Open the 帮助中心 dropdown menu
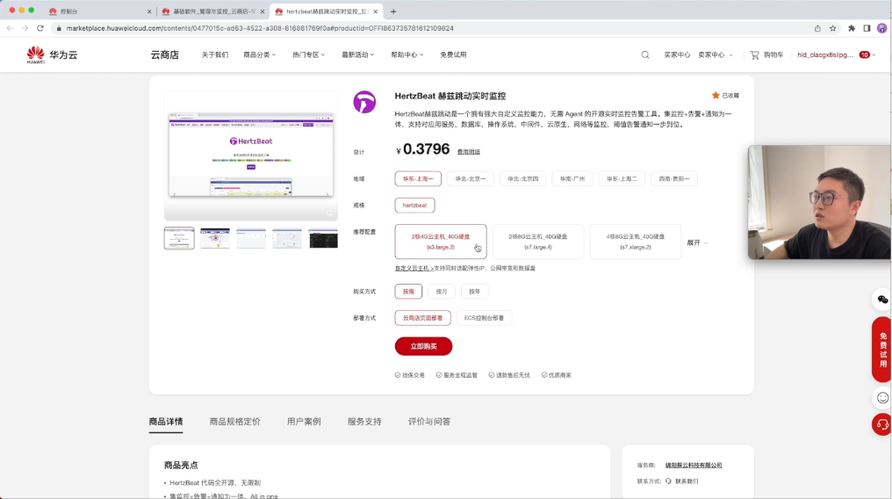 (406, 54)
